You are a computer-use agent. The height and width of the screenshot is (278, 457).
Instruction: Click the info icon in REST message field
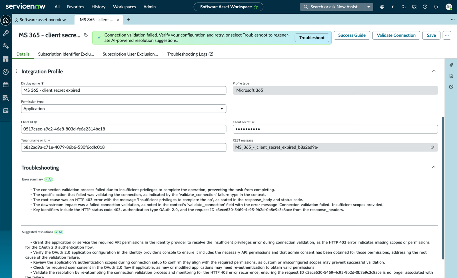coord(432,147)
